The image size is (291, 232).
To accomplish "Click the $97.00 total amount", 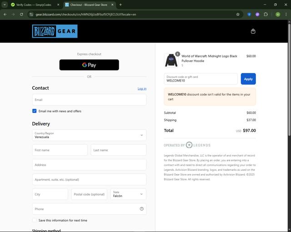I will click(249, 130).
